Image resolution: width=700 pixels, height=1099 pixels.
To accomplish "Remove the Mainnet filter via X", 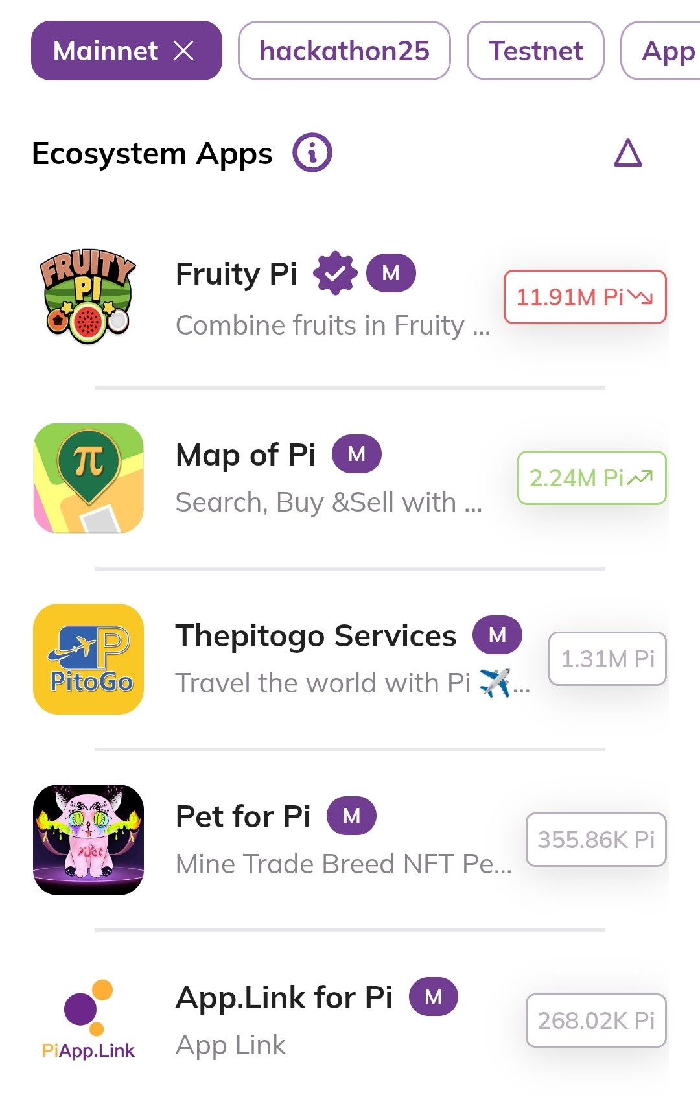I will 184,51.
